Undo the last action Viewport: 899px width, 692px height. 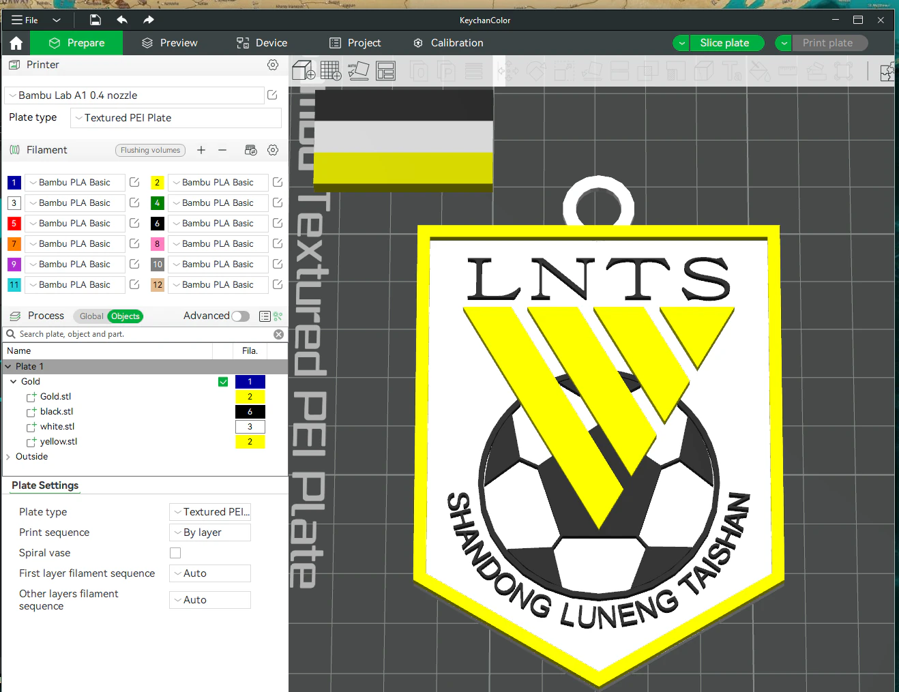pyautogui.click(x=122, y=20)
